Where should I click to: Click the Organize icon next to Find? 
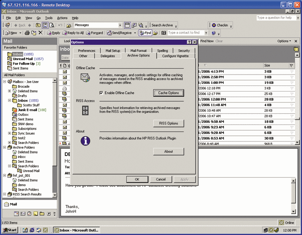coord(155,33)
